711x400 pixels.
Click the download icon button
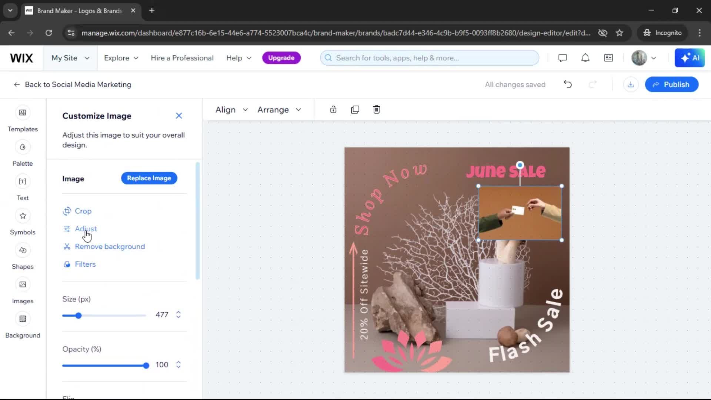631,84
